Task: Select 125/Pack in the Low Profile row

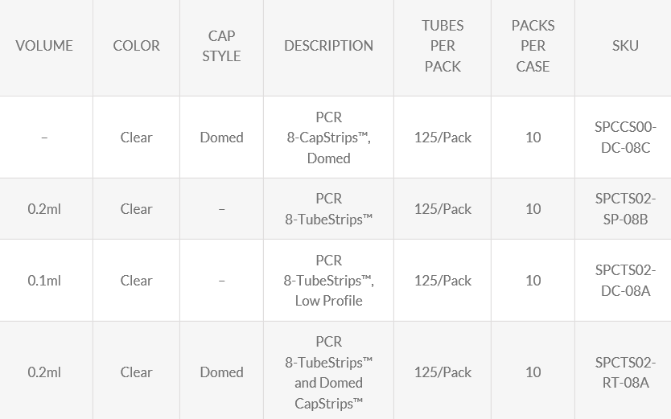Action: click(443, 281)
